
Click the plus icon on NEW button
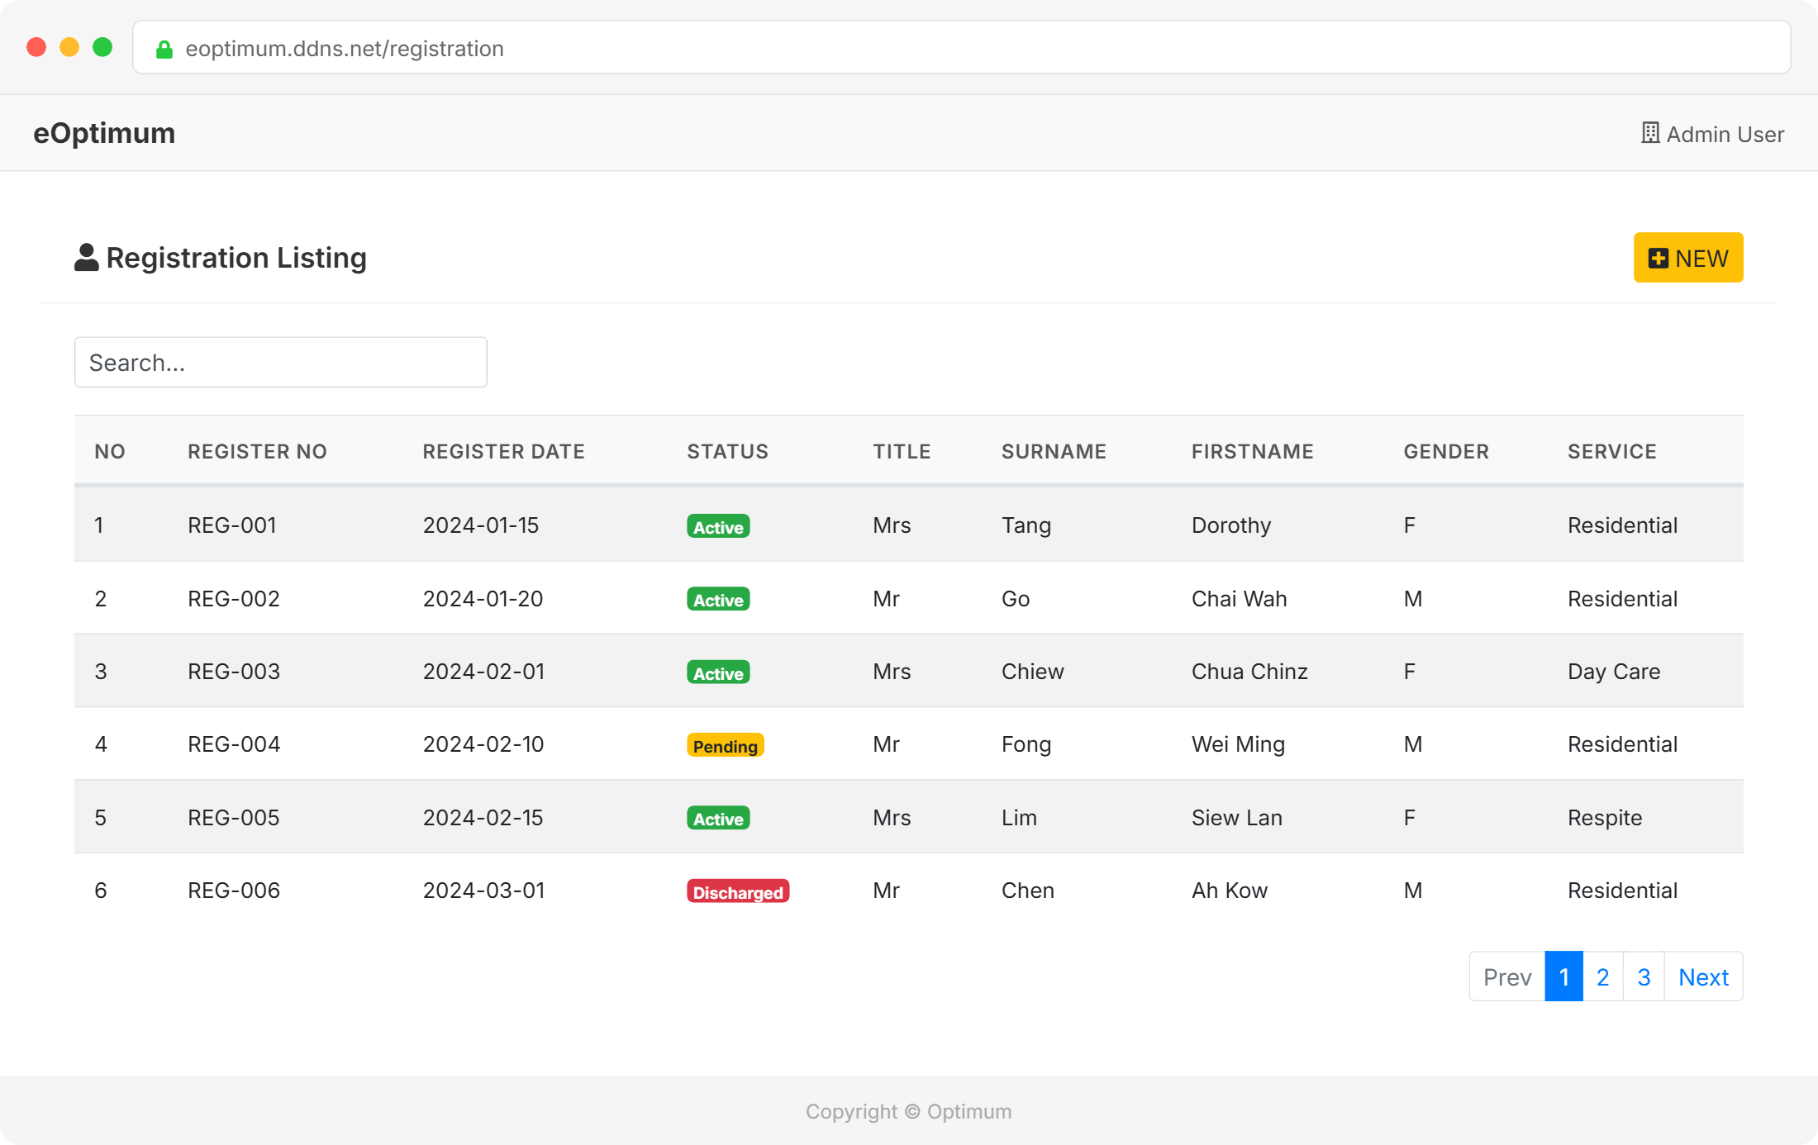pos(1658,259)
